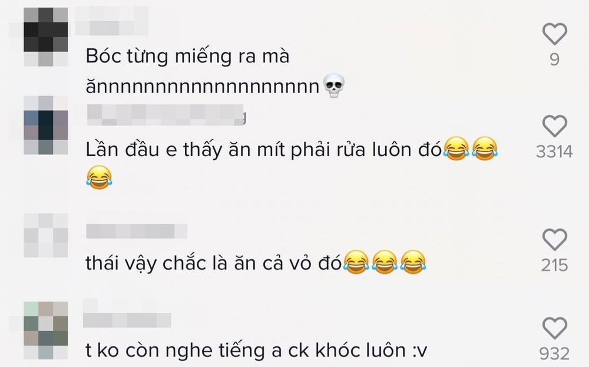
Task: Open the blurred username above "Lần đầu e thấy"
Action: coord(167,115)
